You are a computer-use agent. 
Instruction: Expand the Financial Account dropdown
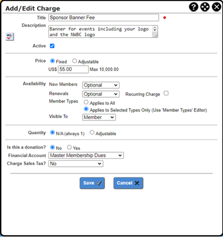86,156
